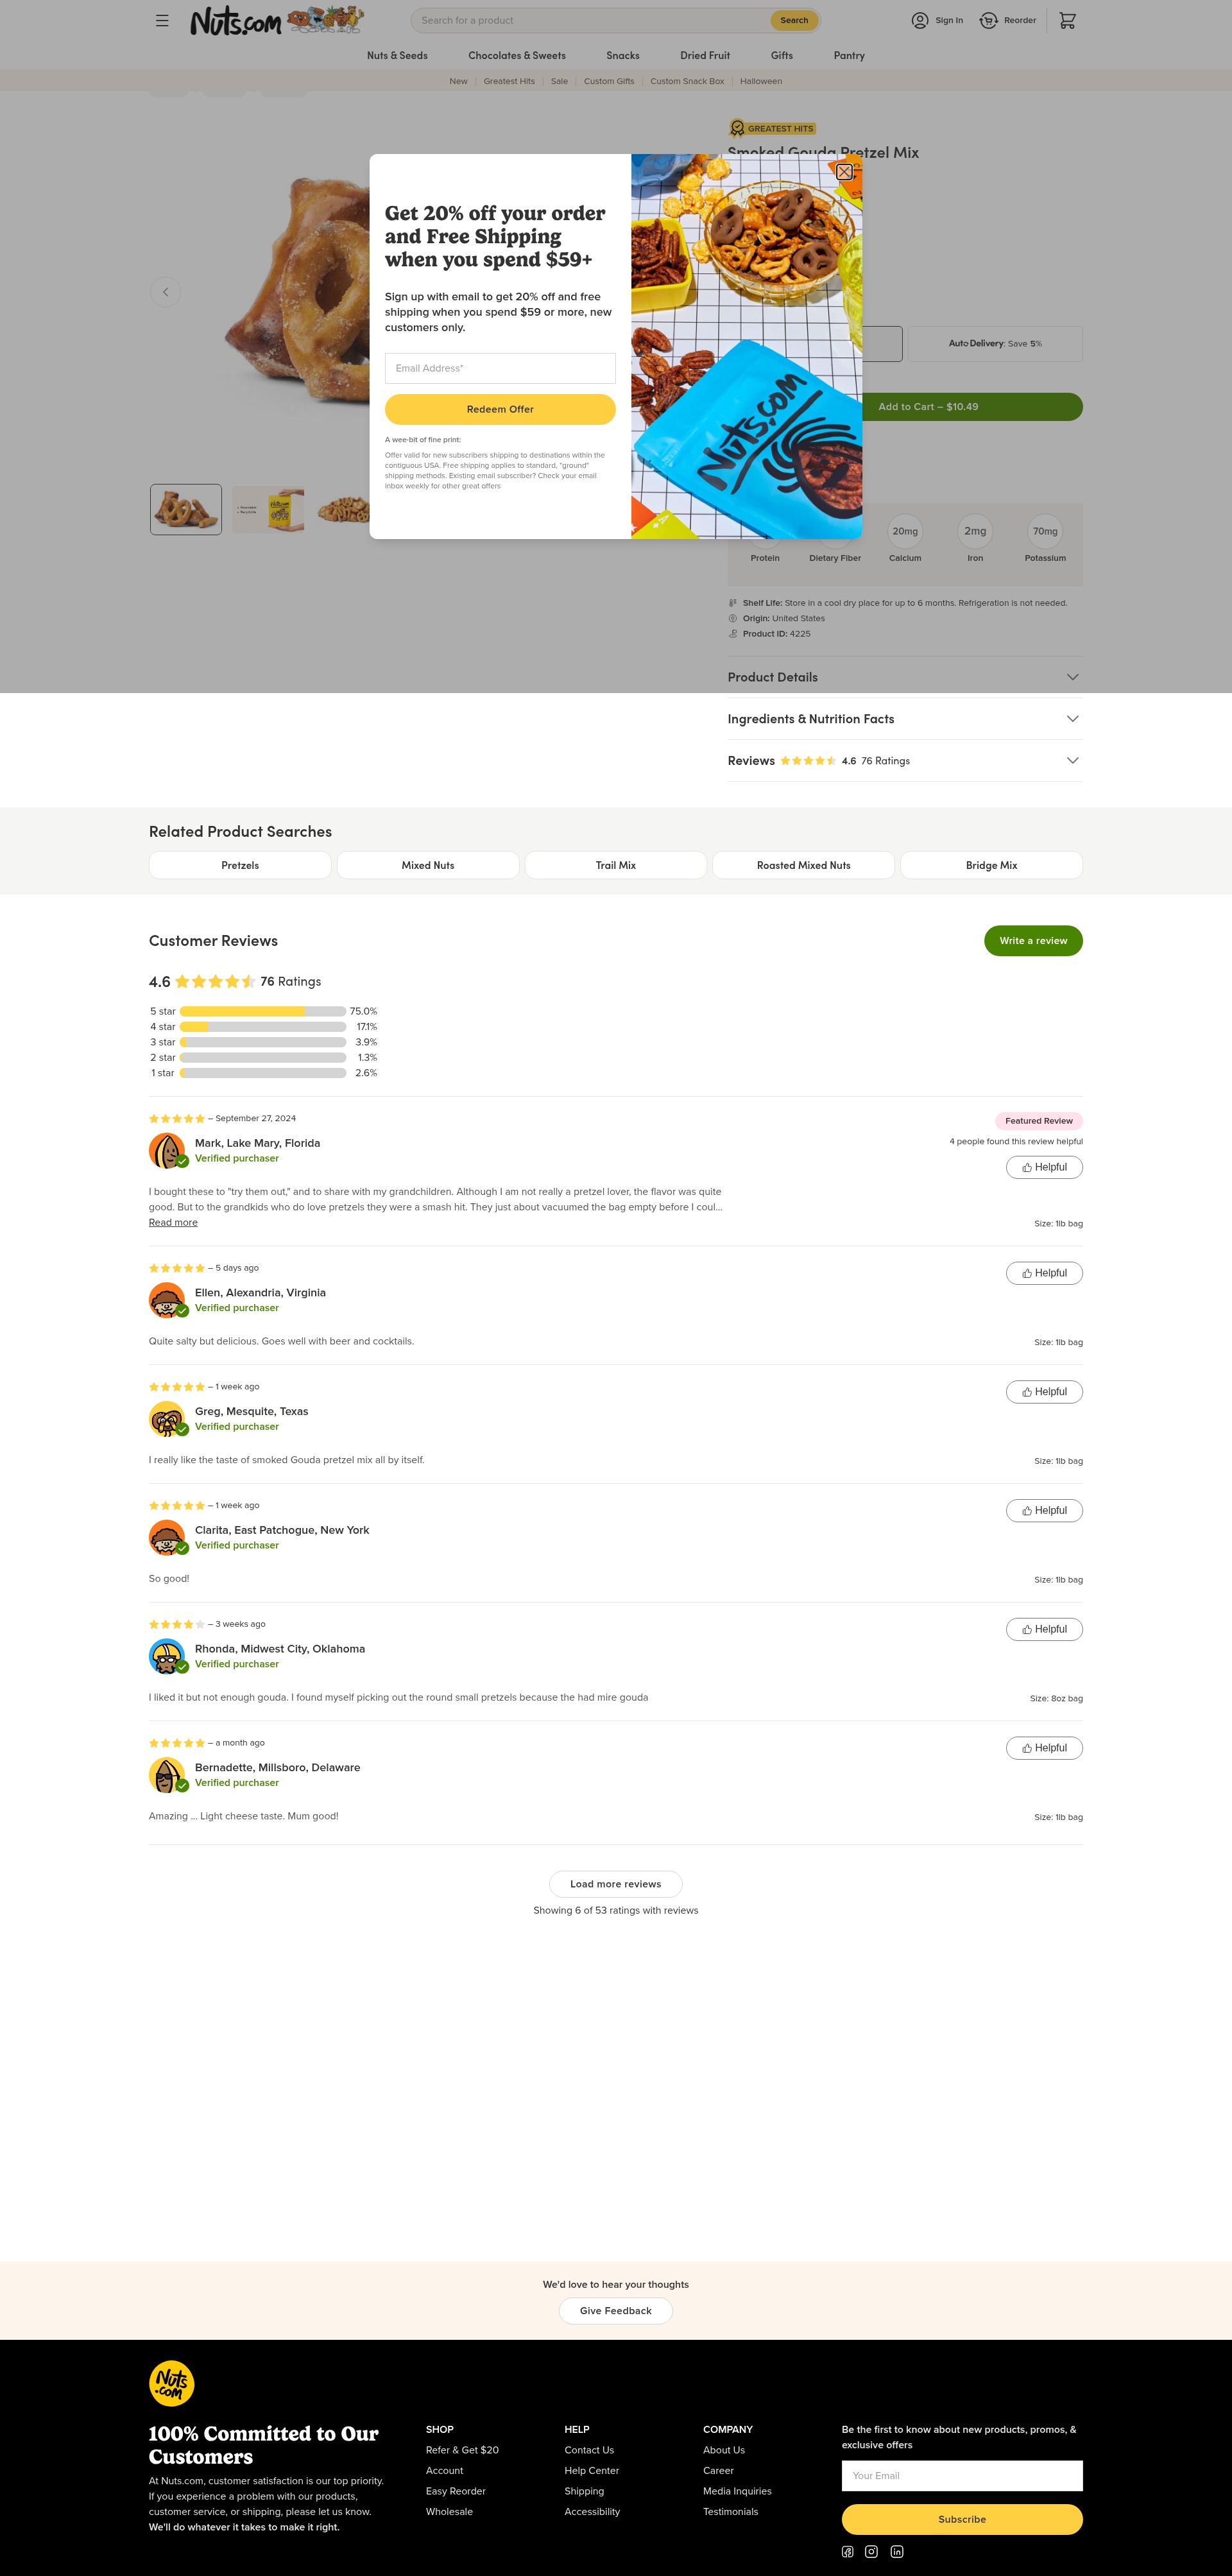
Task: Filter by 4 star rating bar
Action: click(264, 1027)
